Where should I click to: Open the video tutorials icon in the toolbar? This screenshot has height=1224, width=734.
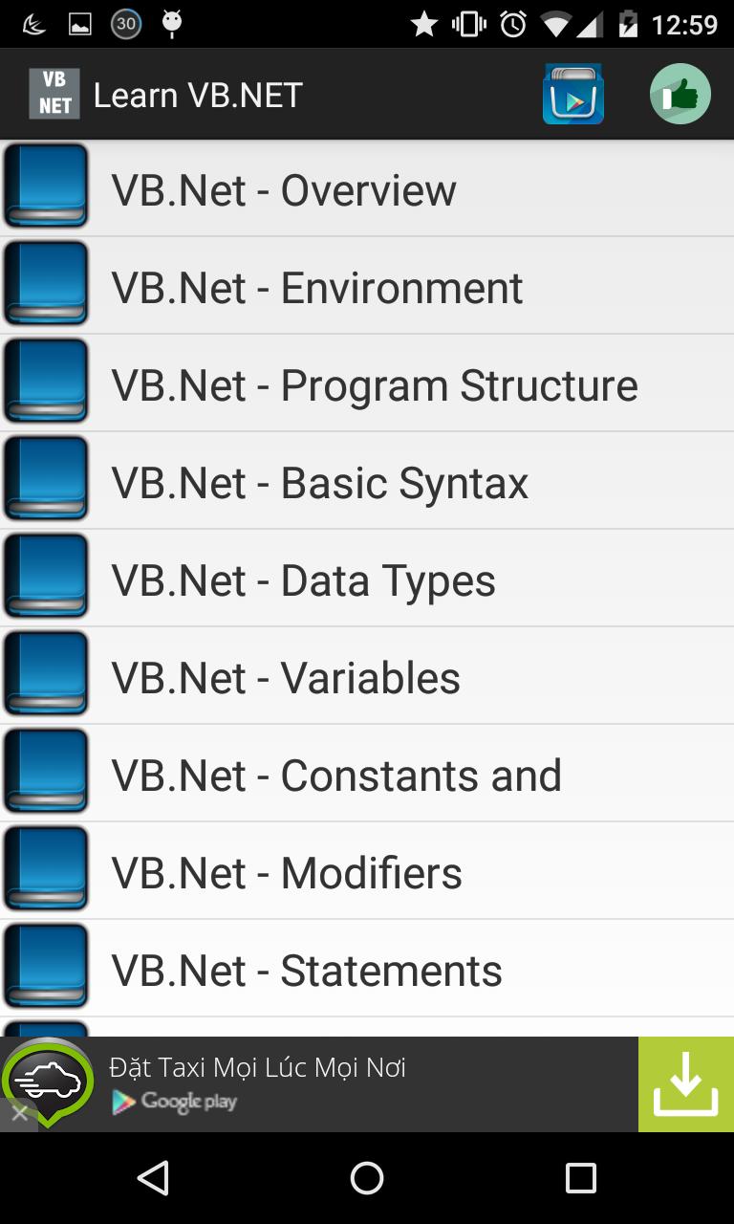573,94
